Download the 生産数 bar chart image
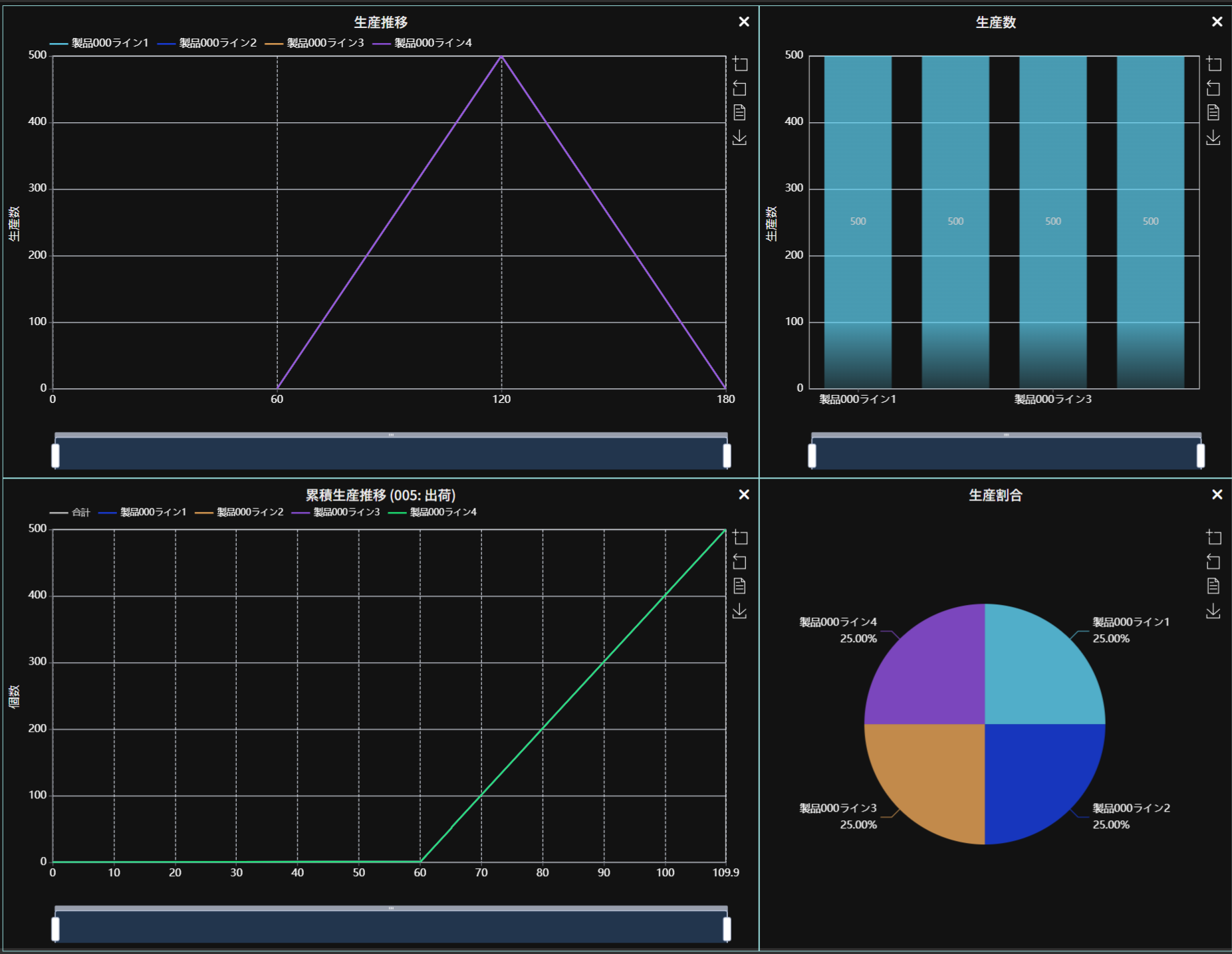This screenshot has height=954, width=1232. pos(1213,138)
